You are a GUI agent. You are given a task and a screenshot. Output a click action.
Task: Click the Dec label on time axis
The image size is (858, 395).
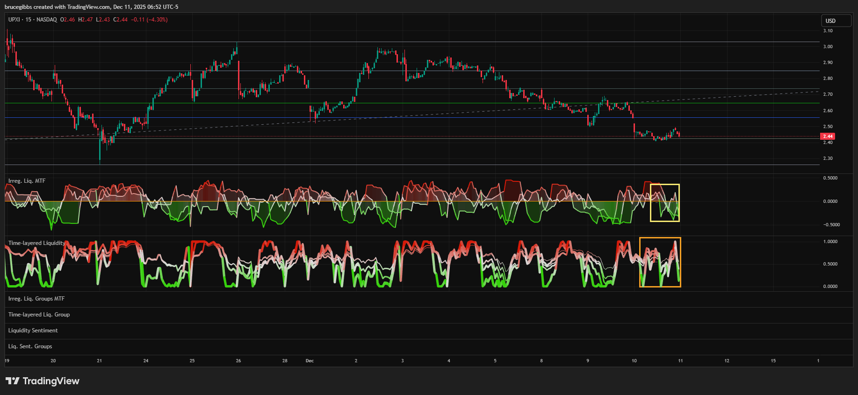310,361
